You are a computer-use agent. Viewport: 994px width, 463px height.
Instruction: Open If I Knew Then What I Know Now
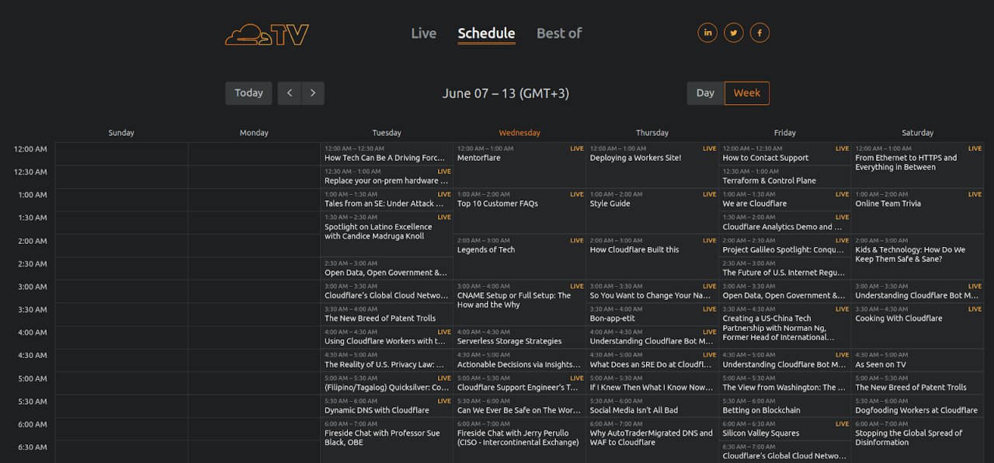click(x=652, y=383)
